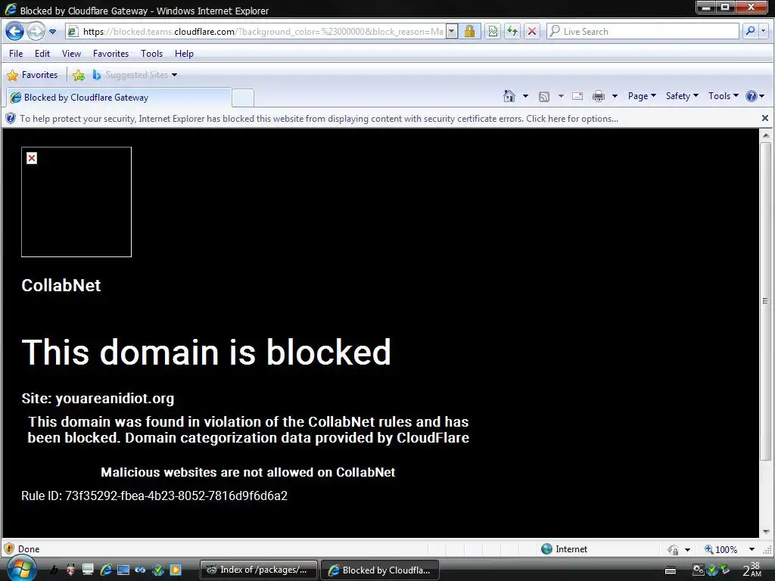The height and width of the screenshot is (581, 775).
Task: Click the Read Mail envelope icon
Action: click(x=577, y=96)
